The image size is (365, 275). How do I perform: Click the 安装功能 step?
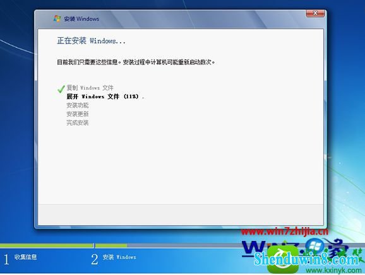point(78,105)
